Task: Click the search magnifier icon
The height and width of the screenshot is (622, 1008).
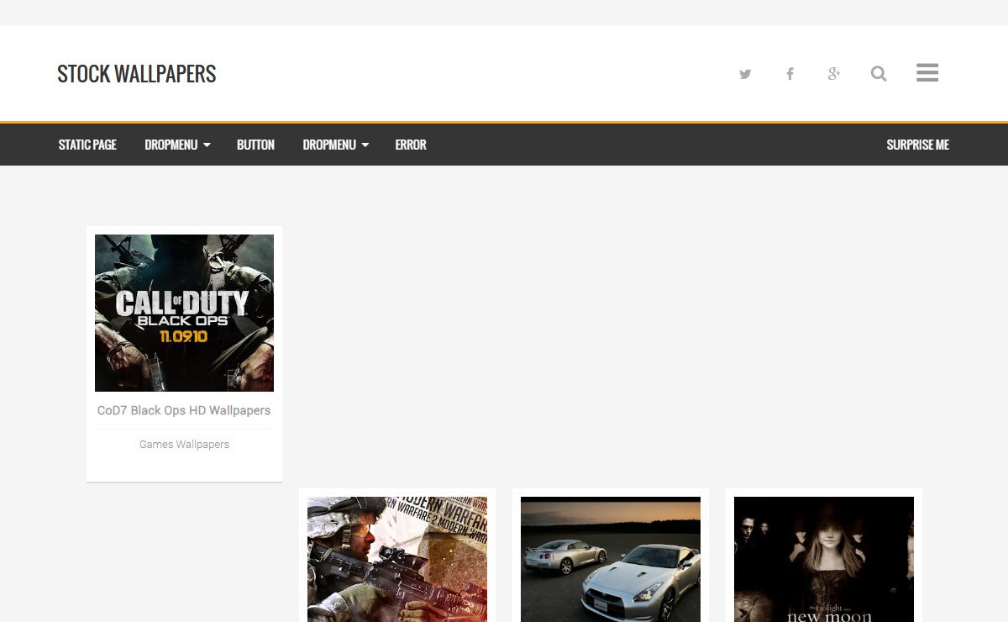Action: [x=879, y=74]
